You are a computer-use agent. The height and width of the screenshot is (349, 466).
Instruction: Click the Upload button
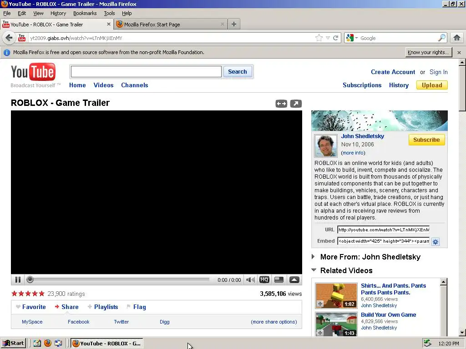point(432,85)
